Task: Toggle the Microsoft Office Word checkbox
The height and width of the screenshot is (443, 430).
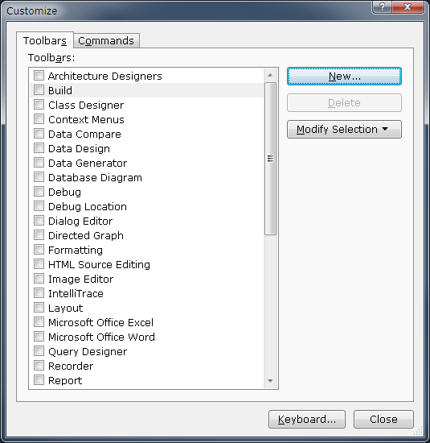Action: pos(39,337)
